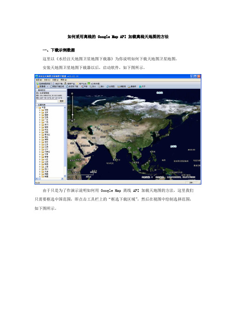Select the 西藏 folder in the tree
This screenshot has height=323, width=228.
(x=45, y=174)
